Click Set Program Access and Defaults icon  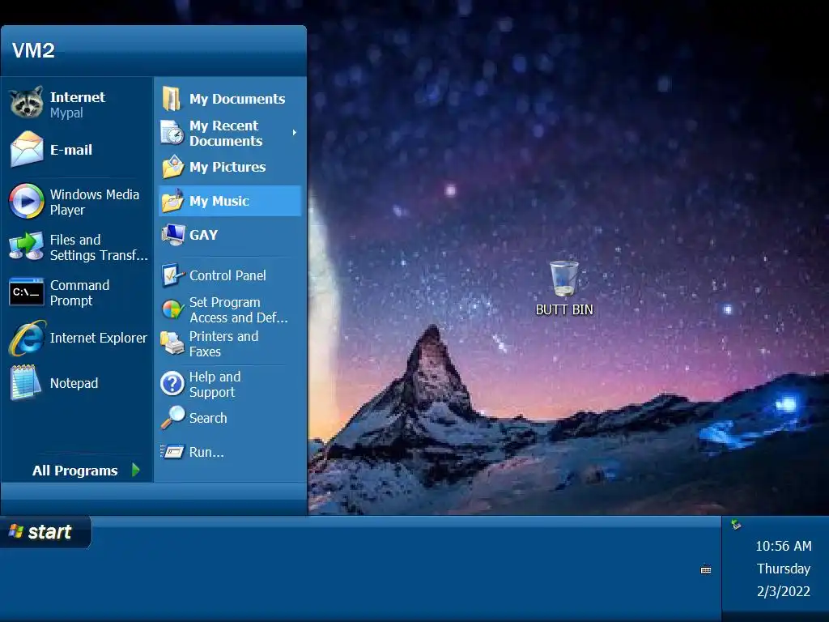click(x=172, y=309)
